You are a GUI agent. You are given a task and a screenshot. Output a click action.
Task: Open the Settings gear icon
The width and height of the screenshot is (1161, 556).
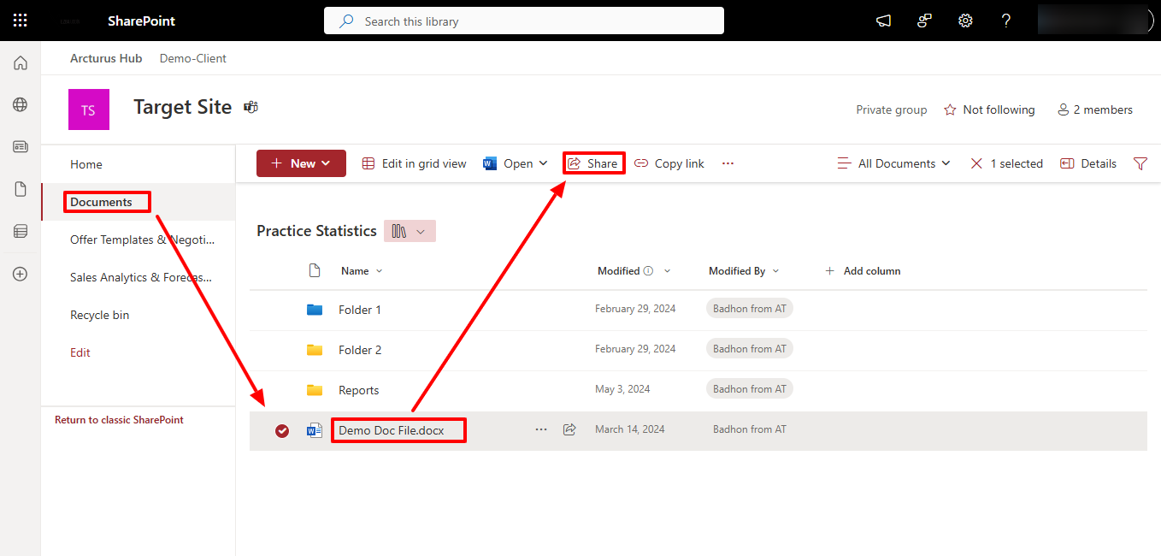(x=965, y=21)
